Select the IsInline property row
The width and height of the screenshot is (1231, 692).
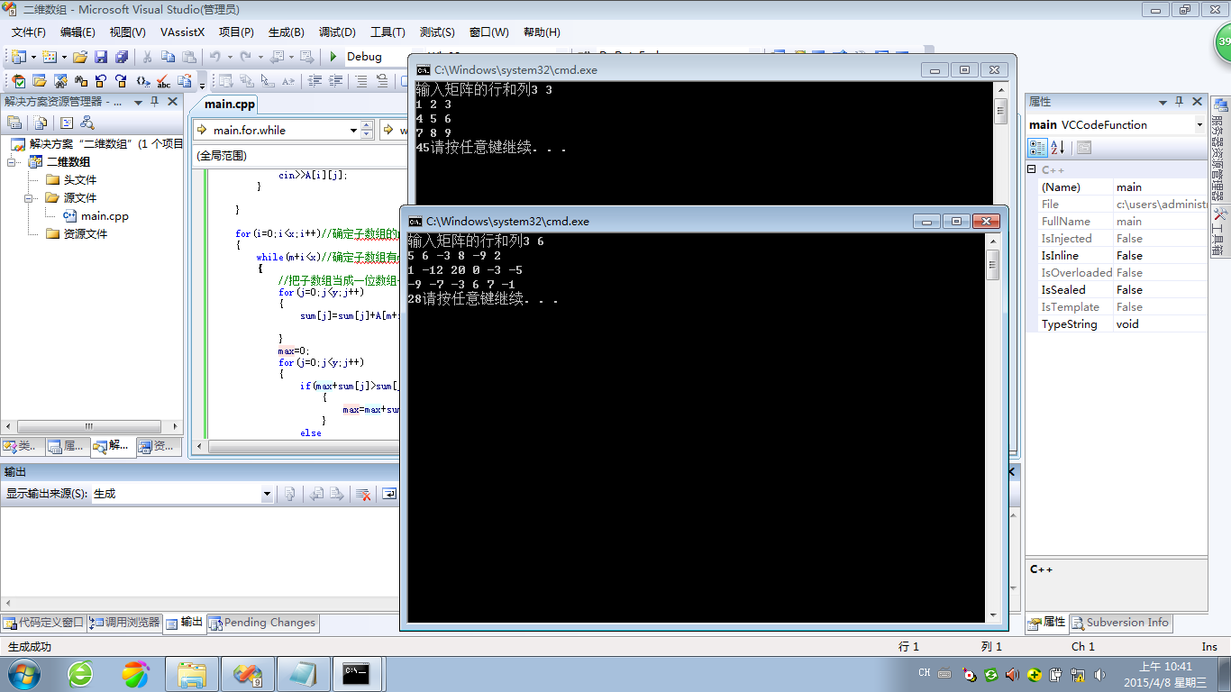pos(1117,256)
